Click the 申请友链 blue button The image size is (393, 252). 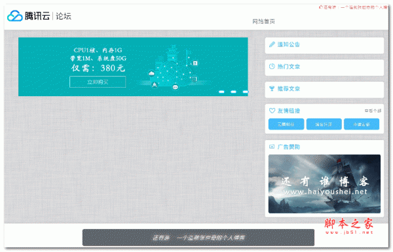[362, 124]
